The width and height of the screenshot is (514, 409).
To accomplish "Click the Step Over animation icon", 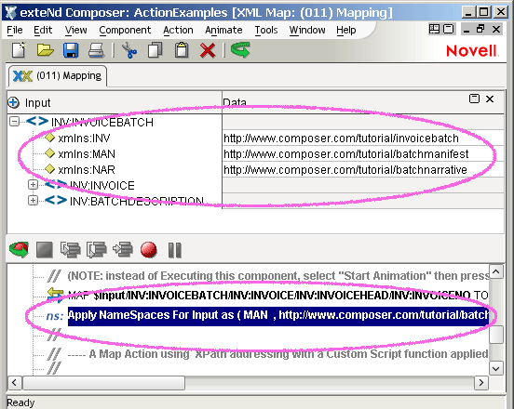I will point(97,250).
